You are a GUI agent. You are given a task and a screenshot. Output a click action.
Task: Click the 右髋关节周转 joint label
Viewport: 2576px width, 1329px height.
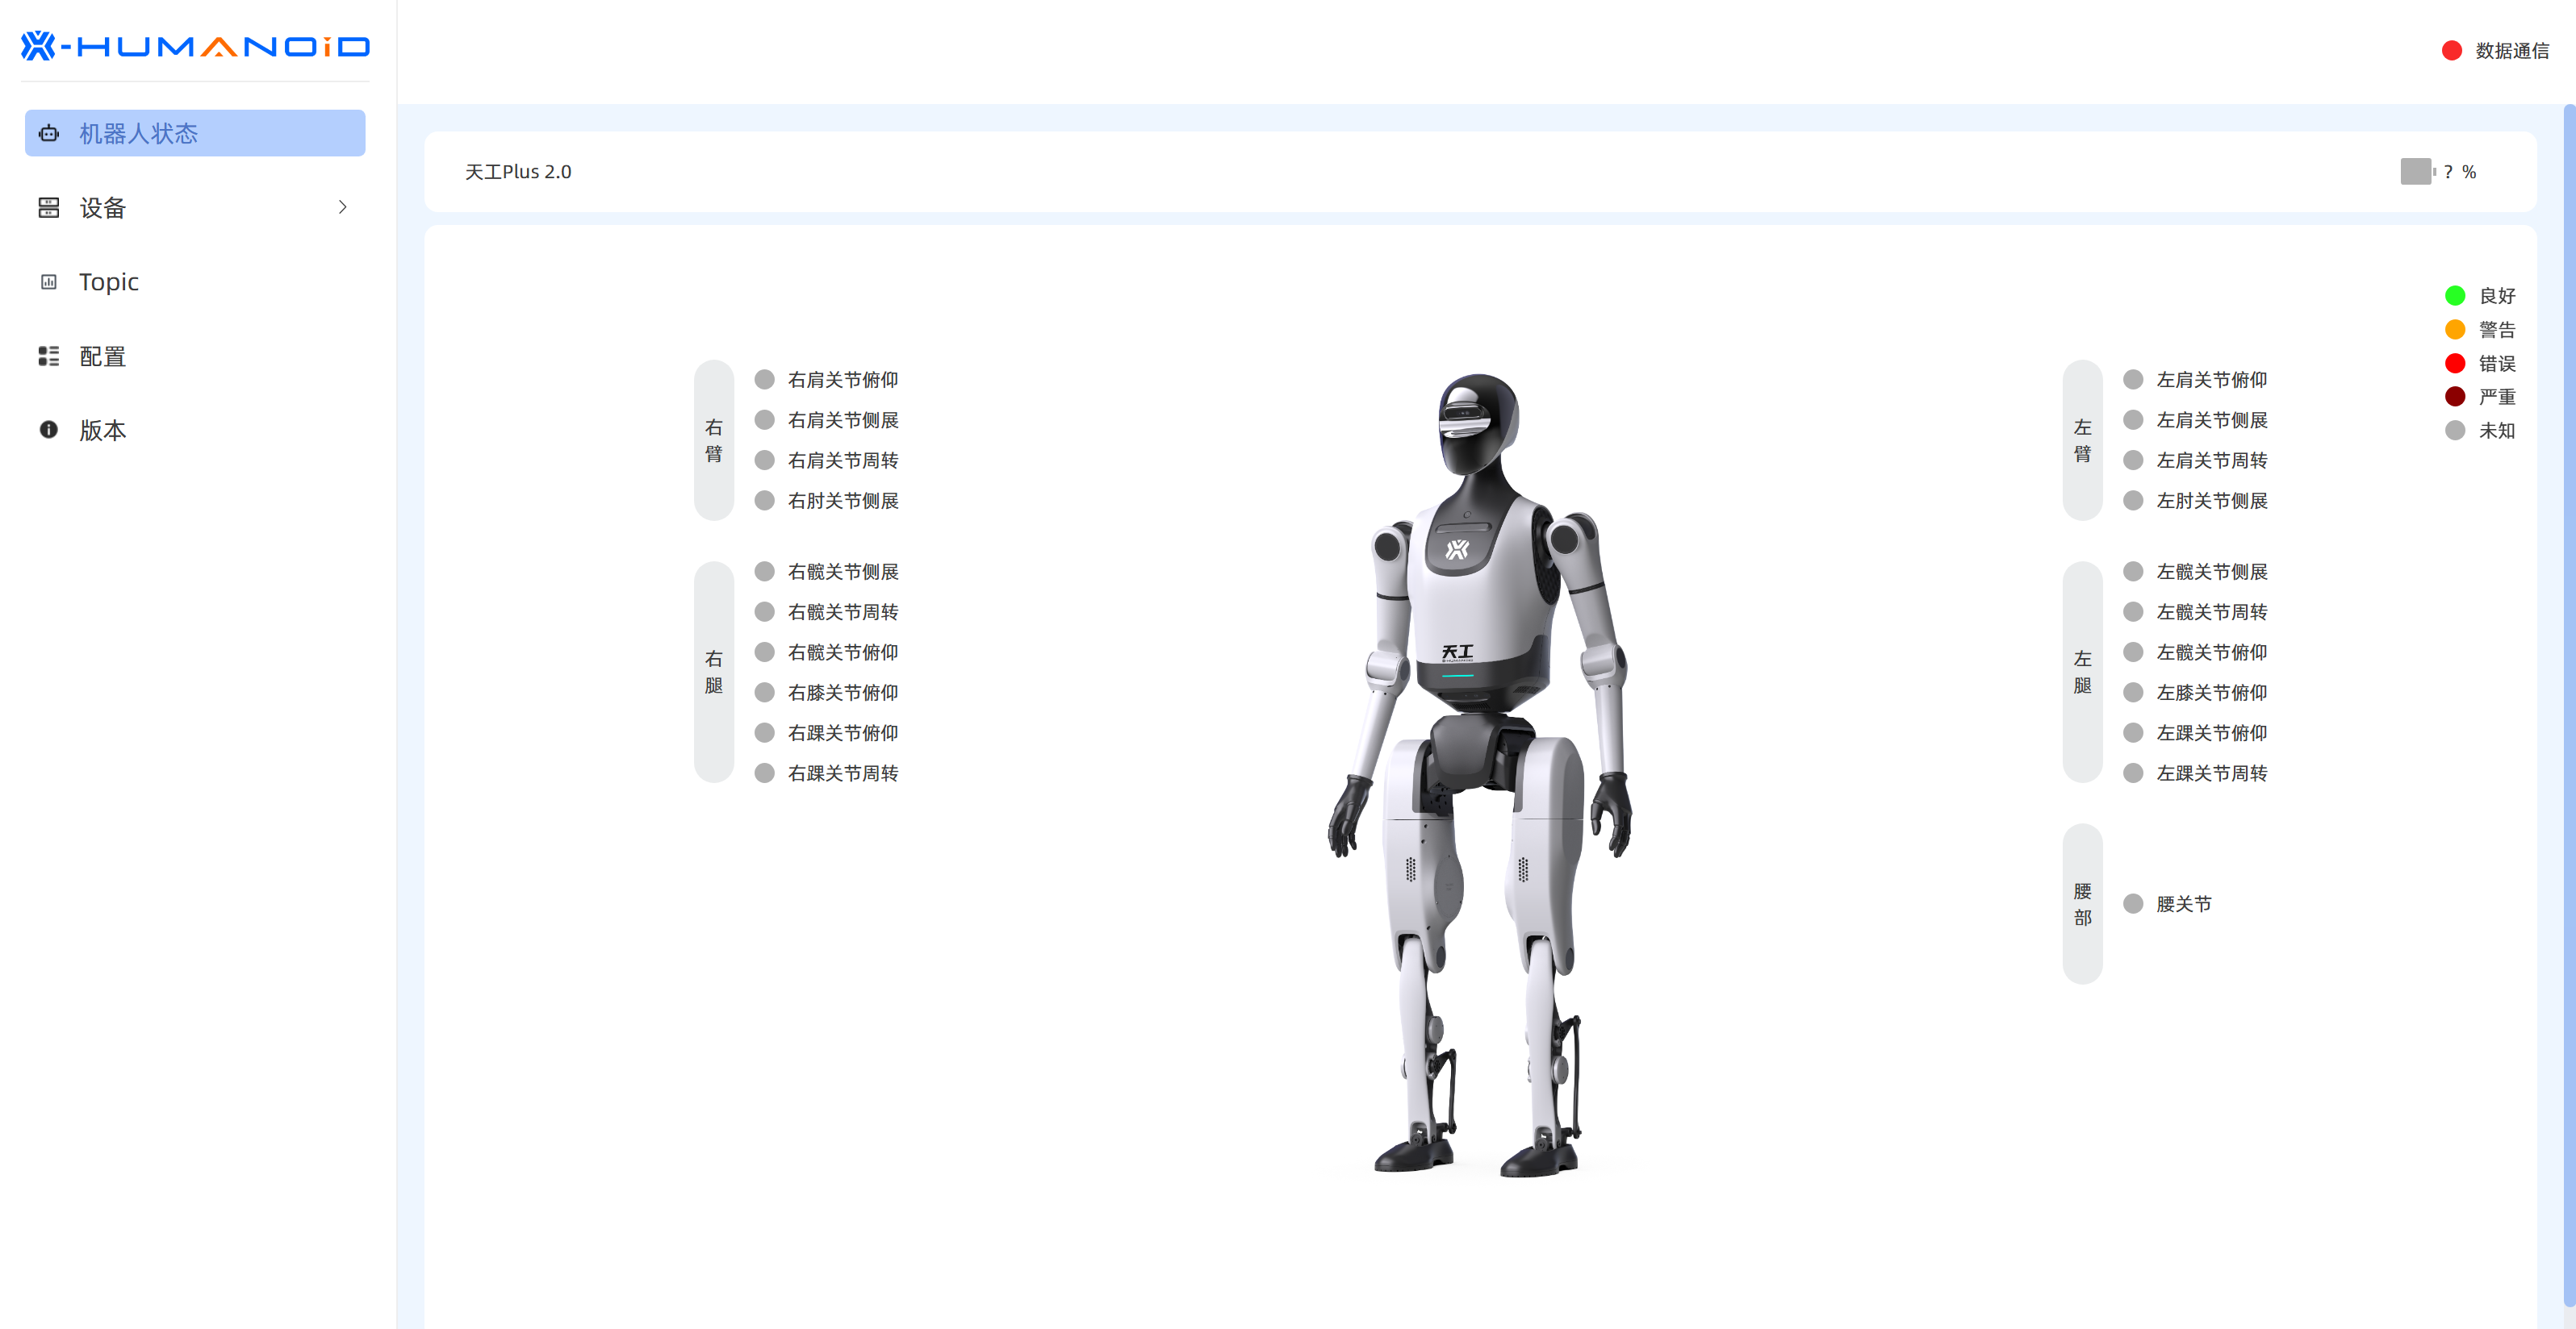click(843, 611)
